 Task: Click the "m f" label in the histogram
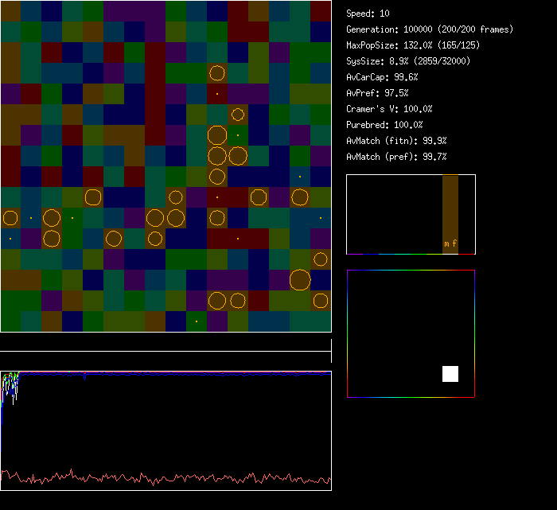tap(450, 243)
